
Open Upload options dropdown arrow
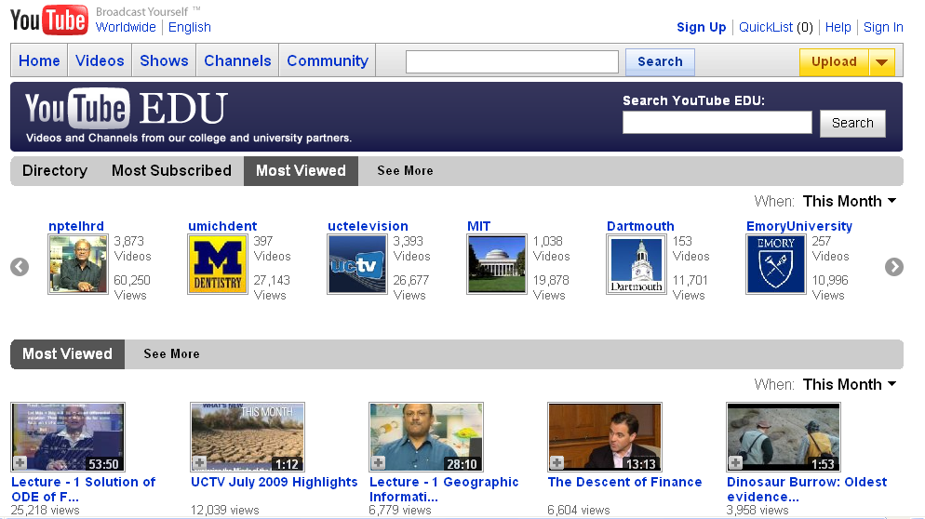click(x=882, y=62)
